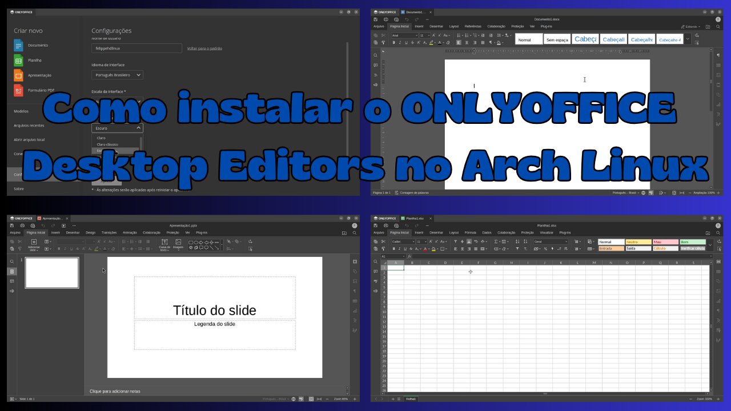Click the search icon in the presentation's left sidebar
The image size is (731, 411).
[11, 261]
